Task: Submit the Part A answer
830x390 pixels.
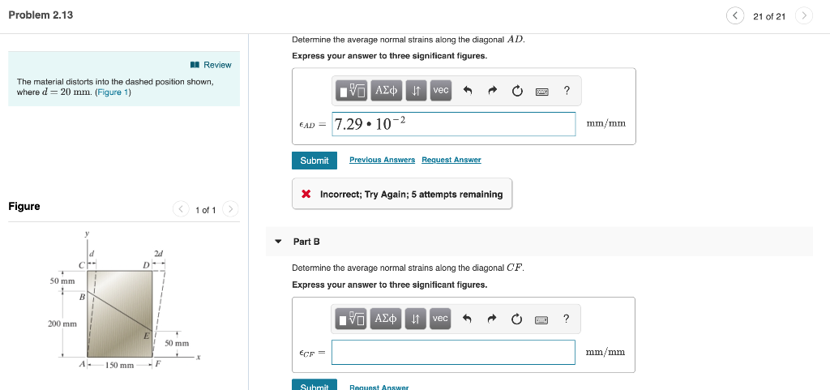Action: pos(314,161)
